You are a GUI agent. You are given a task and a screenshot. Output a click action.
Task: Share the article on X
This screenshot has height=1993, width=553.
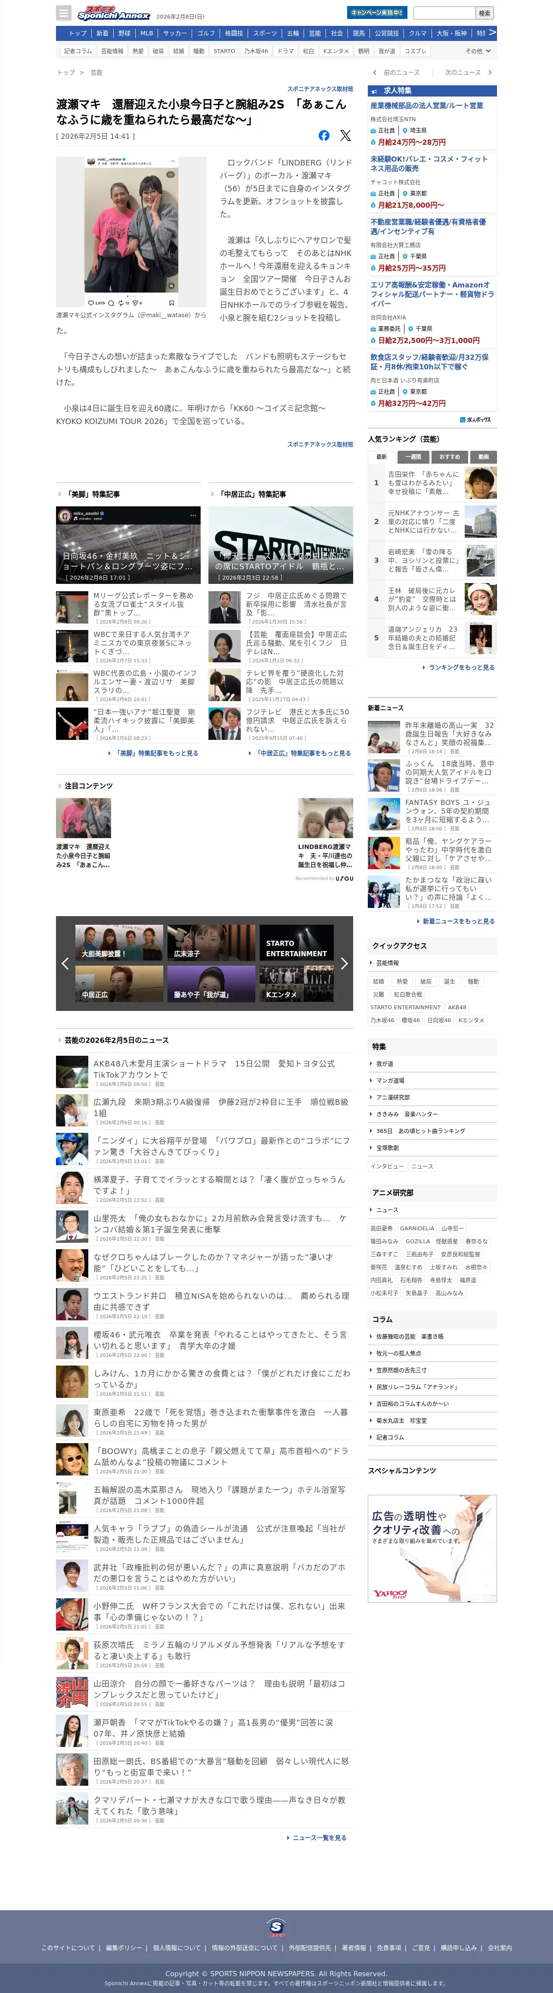(346, 135)
